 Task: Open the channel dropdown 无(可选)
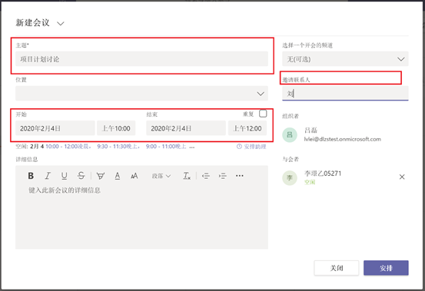click(345, 59)
